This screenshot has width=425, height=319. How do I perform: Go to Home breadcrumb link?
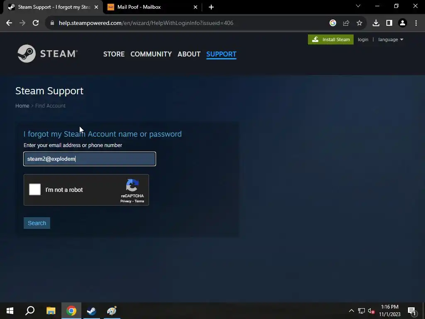tap(22, 106)
